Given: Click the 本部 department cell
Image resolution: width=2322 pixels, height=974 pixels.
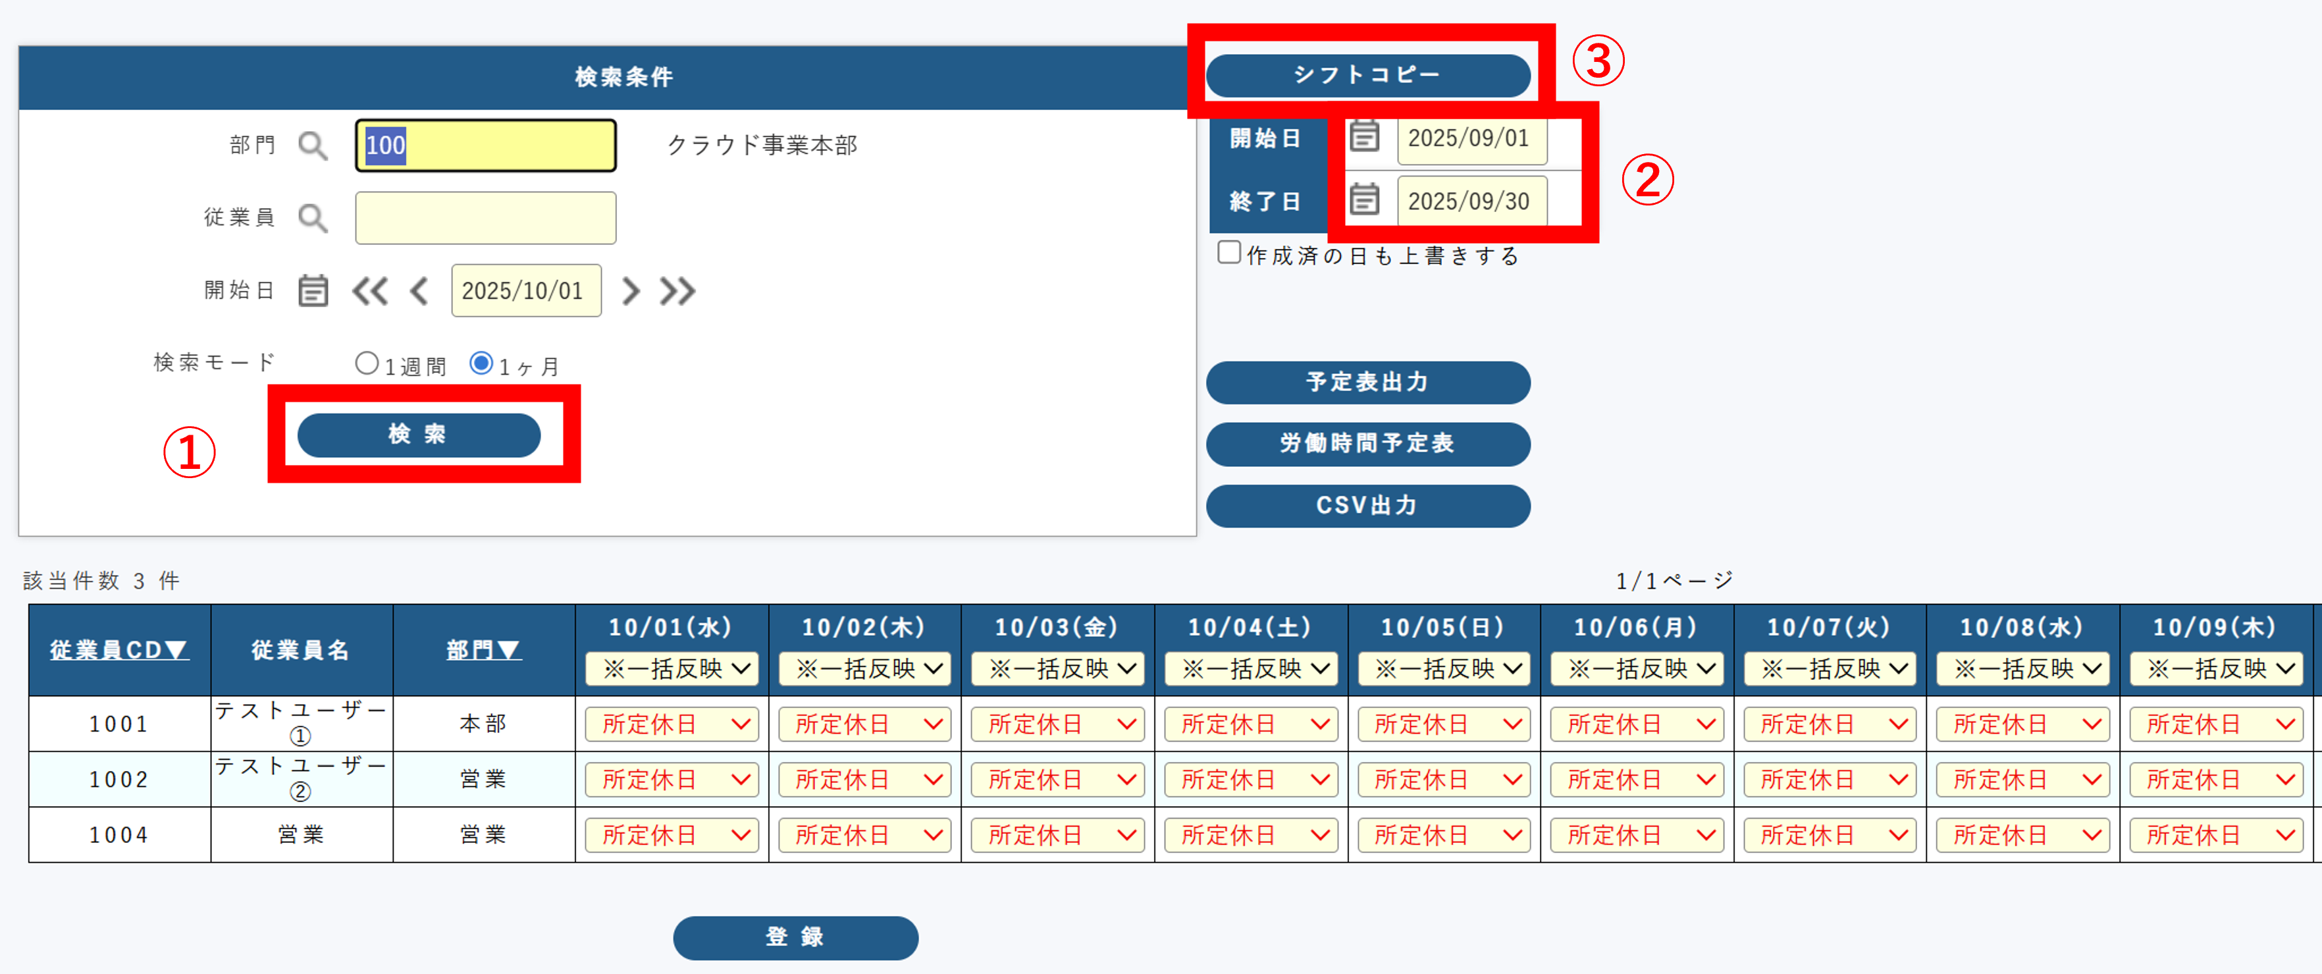Looking at the screenshot, I should [x=483, y=724].
